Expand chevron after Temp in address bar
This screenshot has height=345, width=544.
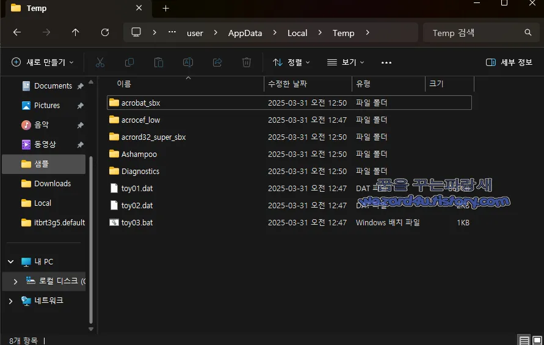tap(368, 32)
